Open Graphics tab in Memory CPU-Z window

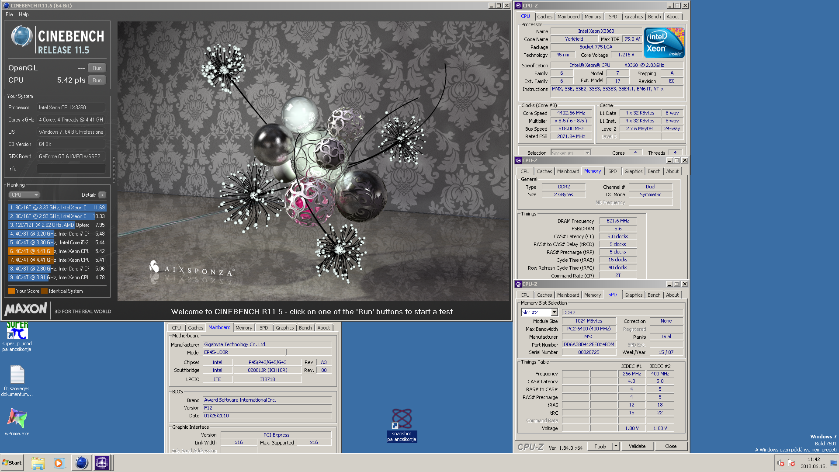click(633, 171)
